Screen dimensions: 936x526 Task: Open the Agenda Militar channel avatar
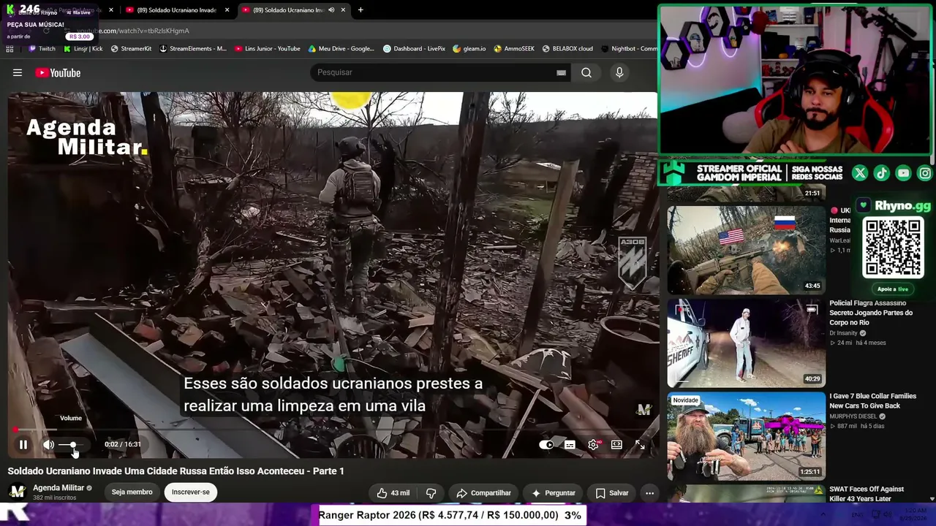coord(18,492)
